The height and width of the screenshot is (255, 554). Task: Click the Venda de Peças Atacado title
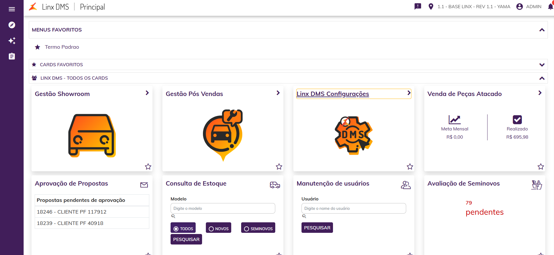coord(464,94)
